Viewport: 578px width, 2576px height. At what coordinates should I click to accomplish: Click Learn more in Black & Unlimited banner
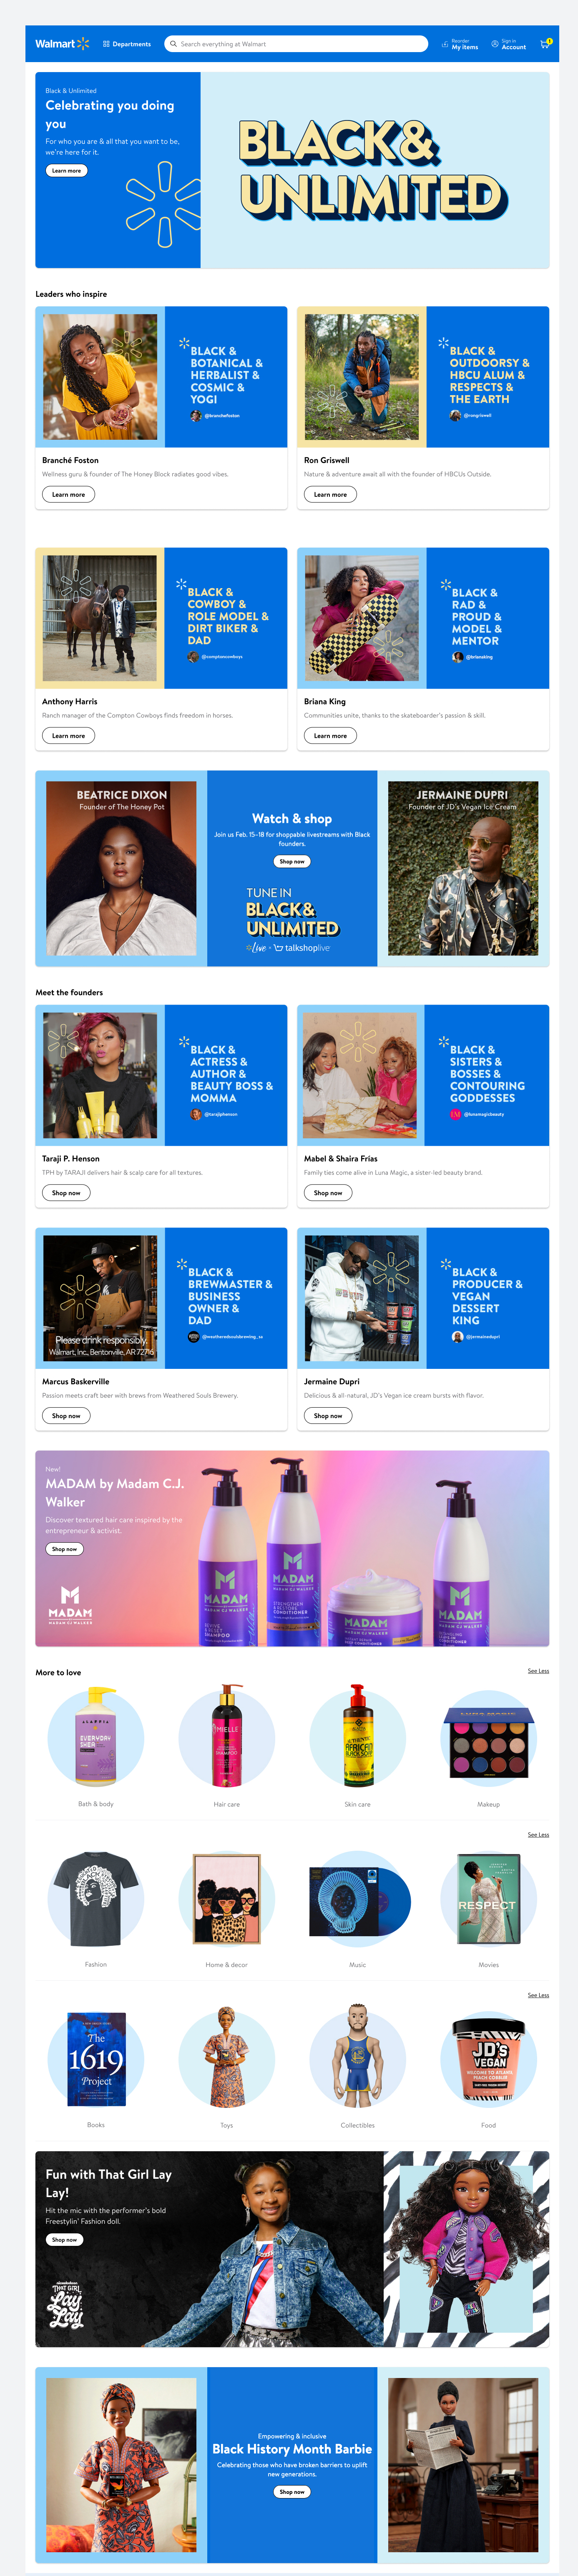click(x=66, y=171)
